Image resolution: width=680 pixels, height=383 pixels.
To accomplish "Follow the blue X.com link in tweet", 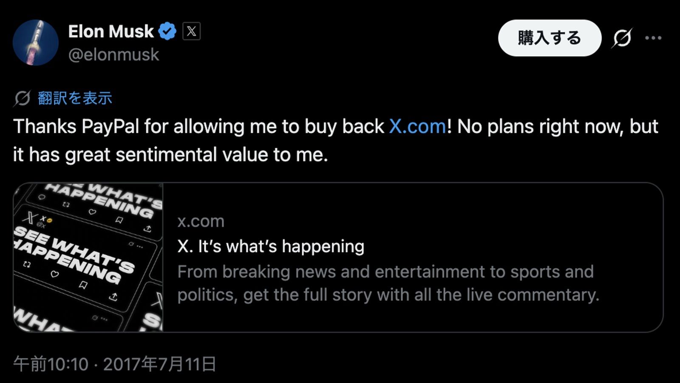I will point(418,127).
